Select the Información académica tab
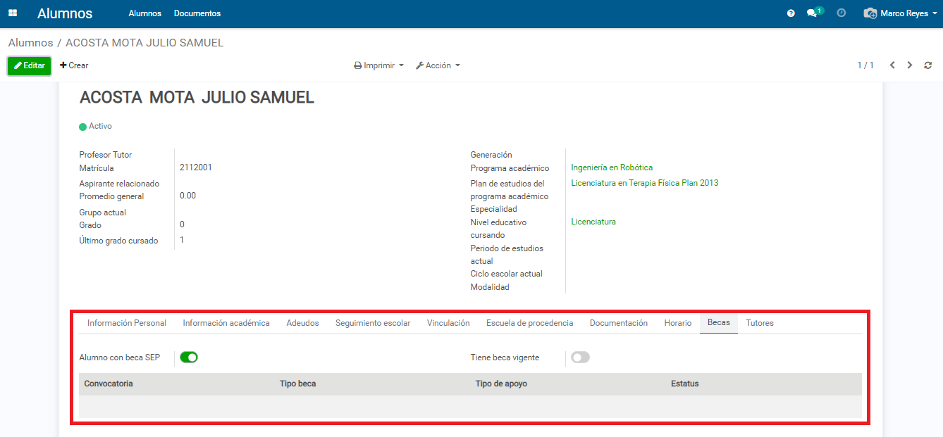 [x=226, y=323]
